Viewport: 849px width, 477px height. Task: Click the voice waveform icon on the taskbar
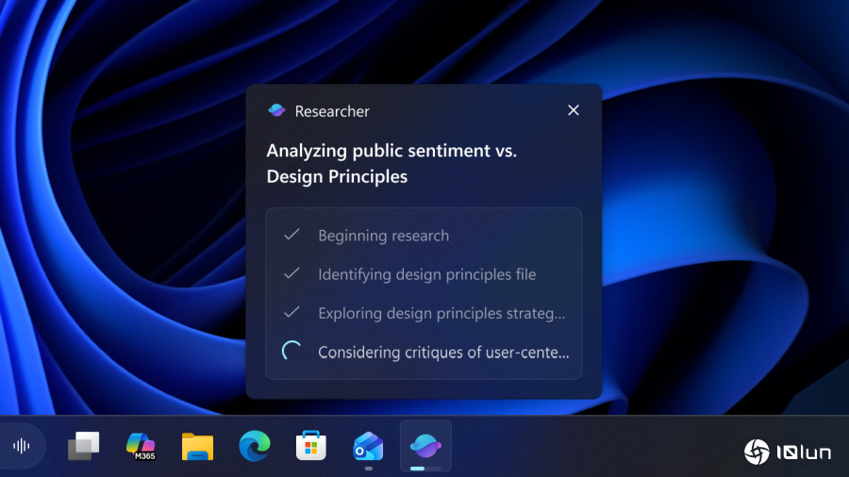(21, 446)
